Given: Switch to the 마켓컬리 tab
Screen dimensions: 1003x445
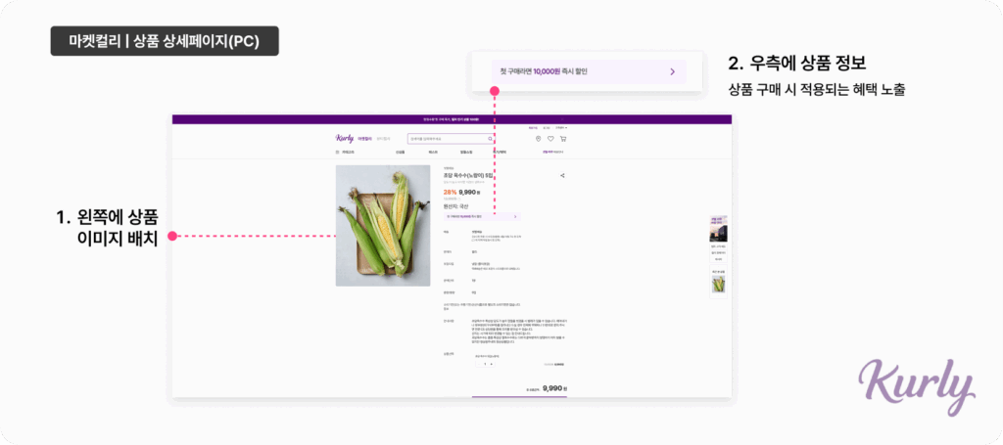Looking at the screenshot, I should point(364,139).
